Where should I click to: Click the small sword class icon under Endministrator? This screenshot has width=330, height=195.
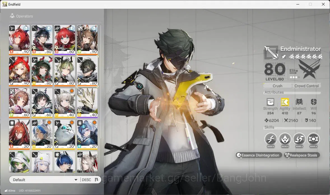[x=284, y=56]
